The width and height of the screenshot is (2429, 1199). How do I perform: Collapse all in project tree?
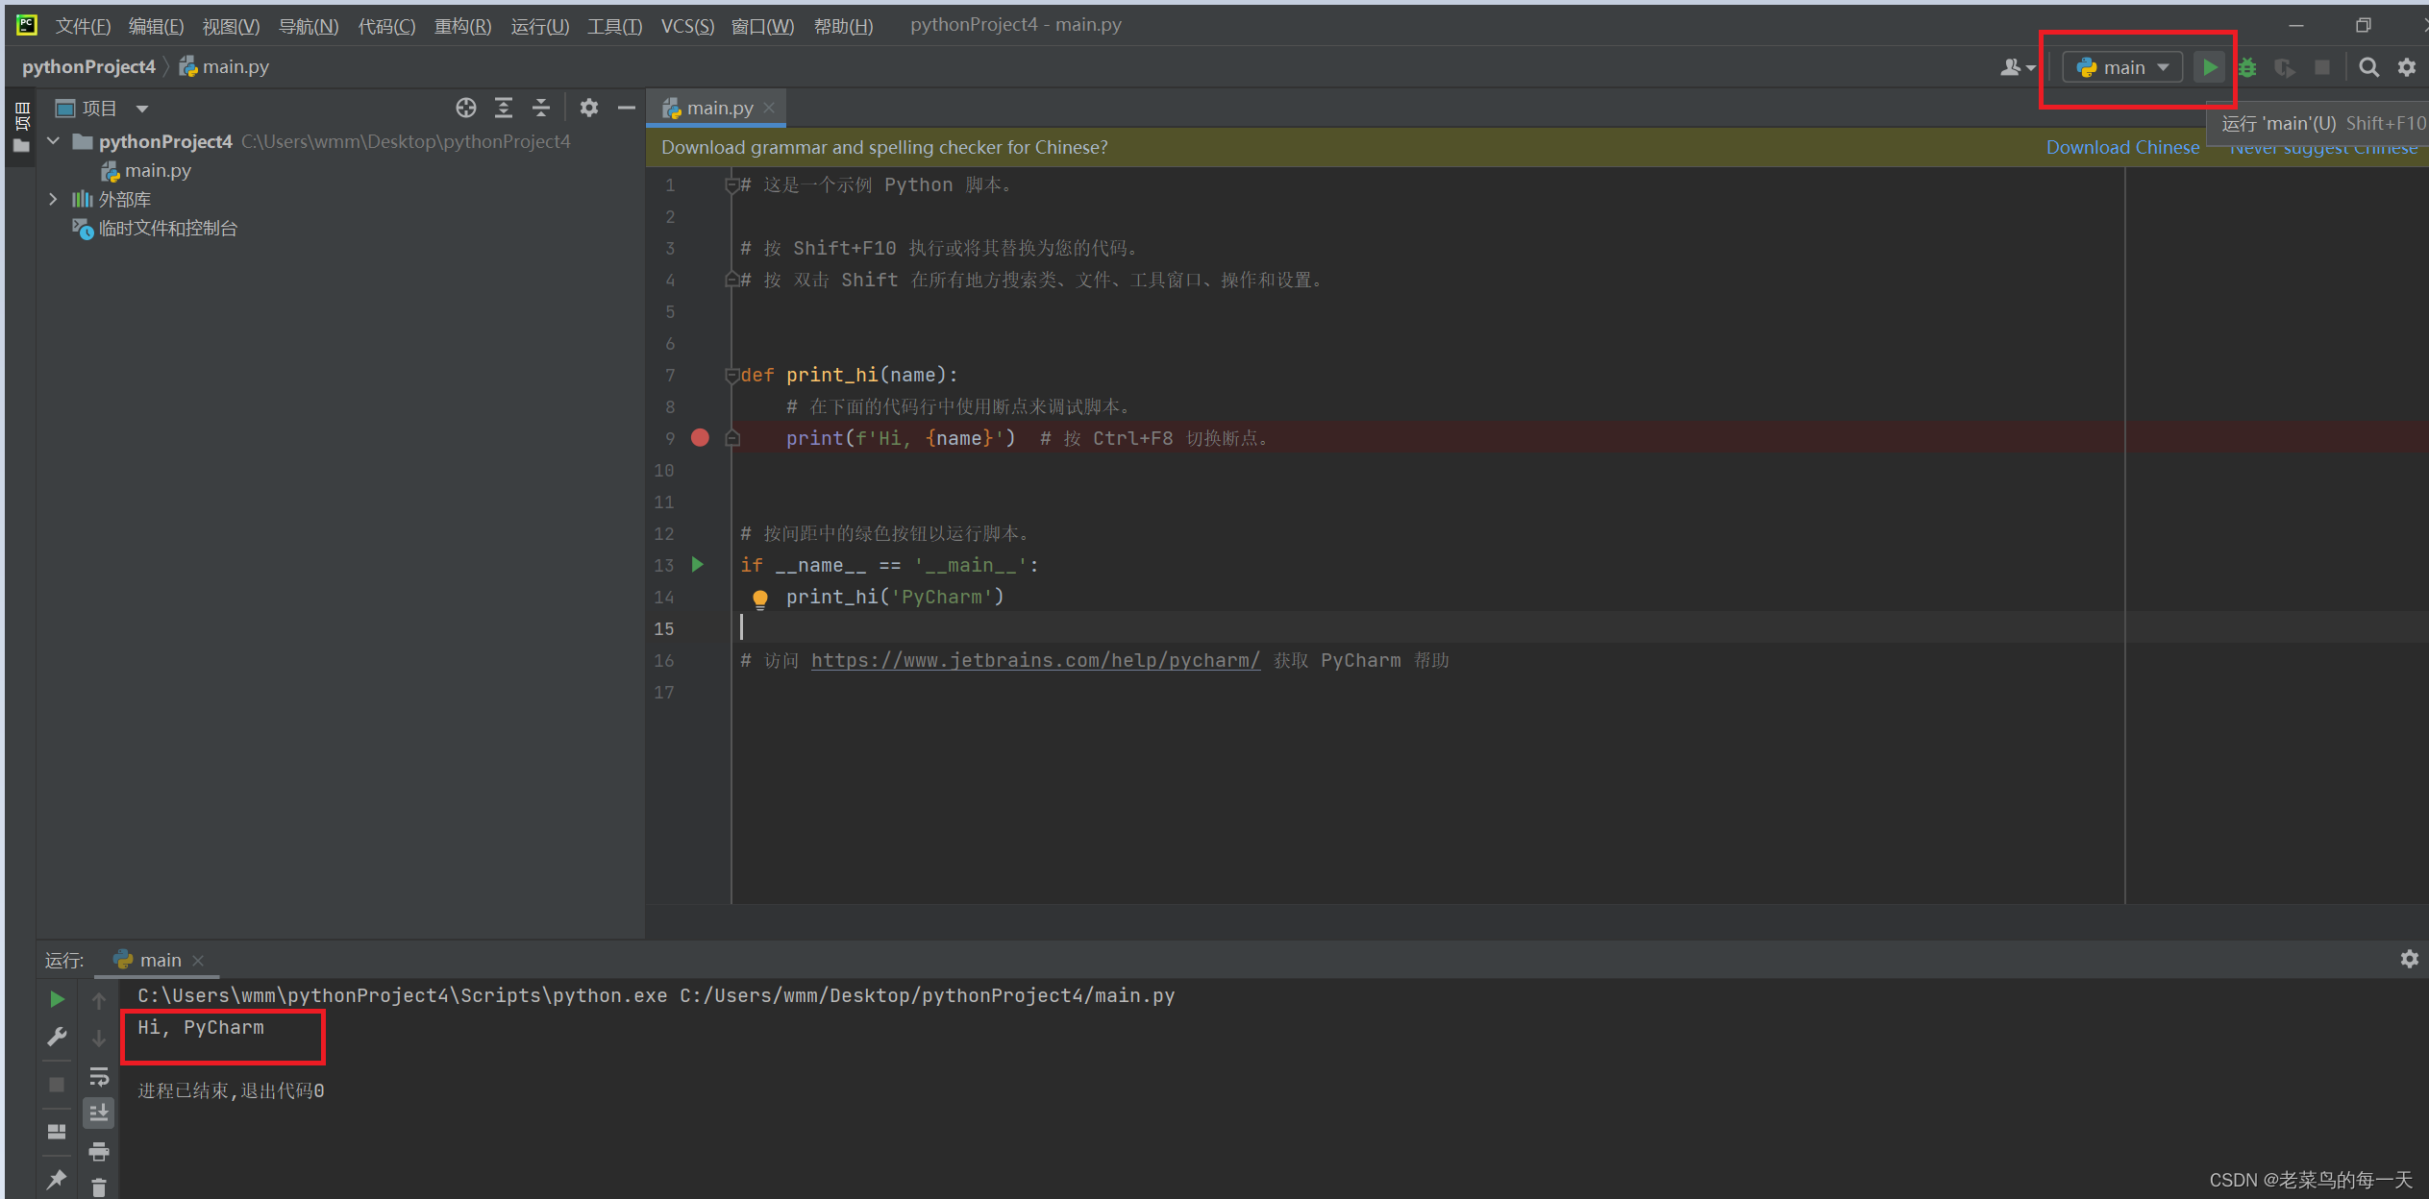[x=541, y=108]
